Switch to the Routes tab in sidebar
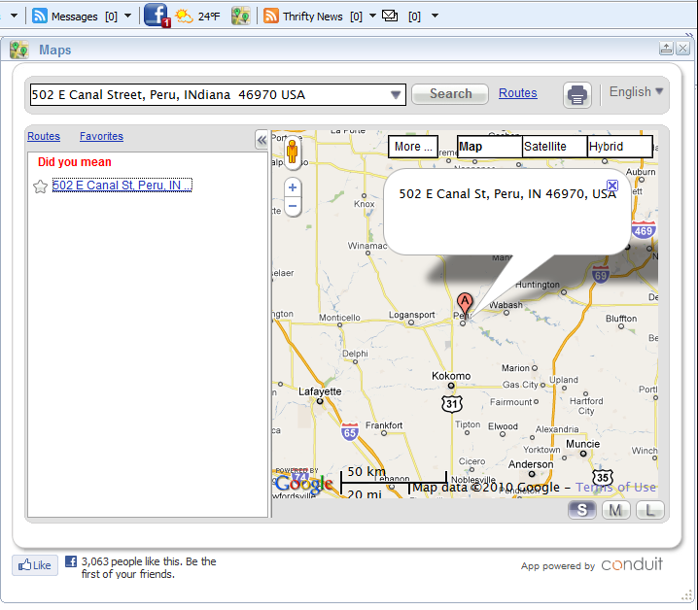 [x=44, y=136]
